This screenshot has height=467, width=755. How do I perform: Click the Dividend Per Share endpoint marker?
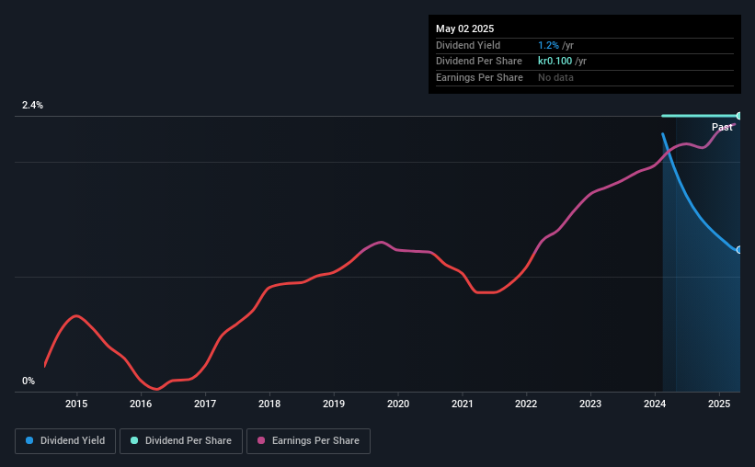[x=738, y=116]
